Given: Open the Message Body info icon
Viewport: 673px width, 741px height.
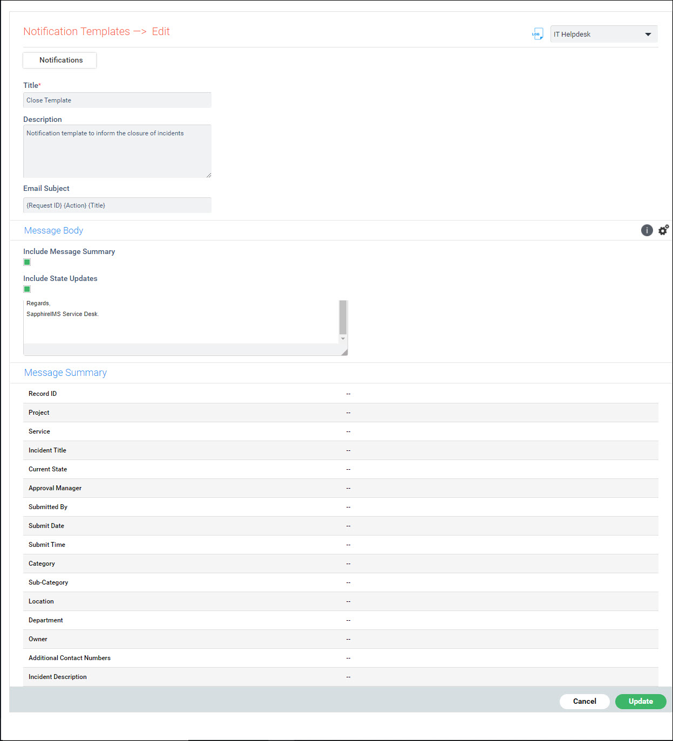Looking at the screenshot, I should pos(647,230).
